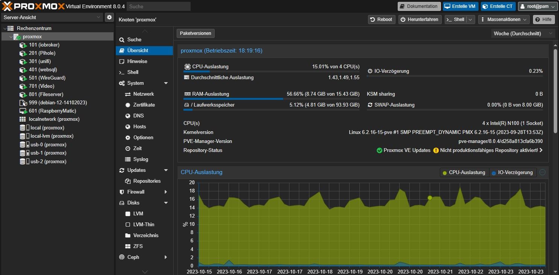This screenshot has width=559, height=275.
Task: Click the green check Proxmox VE Updates icon
Action: (x=380, y=150)
